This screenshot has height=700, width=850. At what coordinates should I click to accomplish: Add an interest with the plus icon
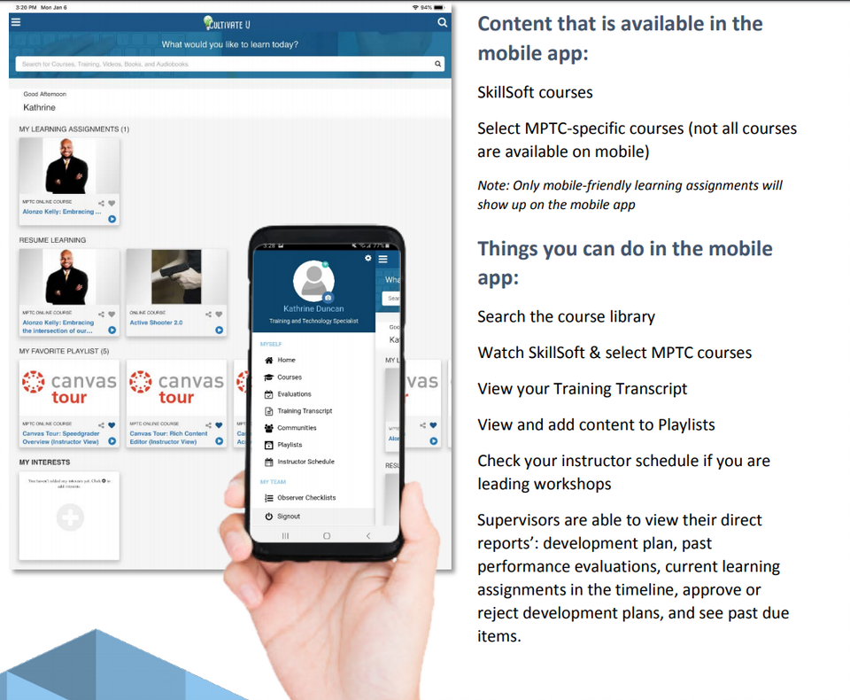click(70, 517)
